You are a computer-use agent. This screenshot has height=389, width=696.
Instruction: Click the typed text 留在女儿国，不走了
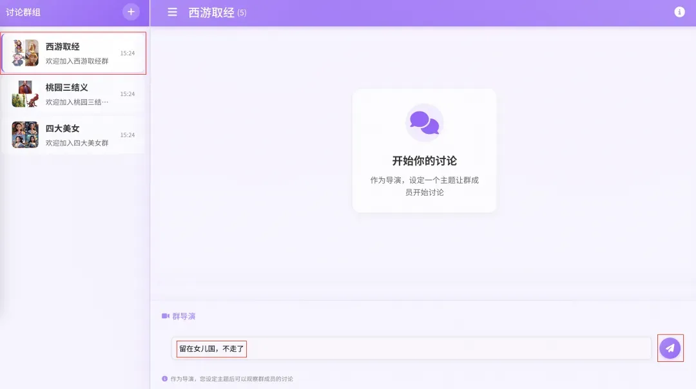pos(211,348)
